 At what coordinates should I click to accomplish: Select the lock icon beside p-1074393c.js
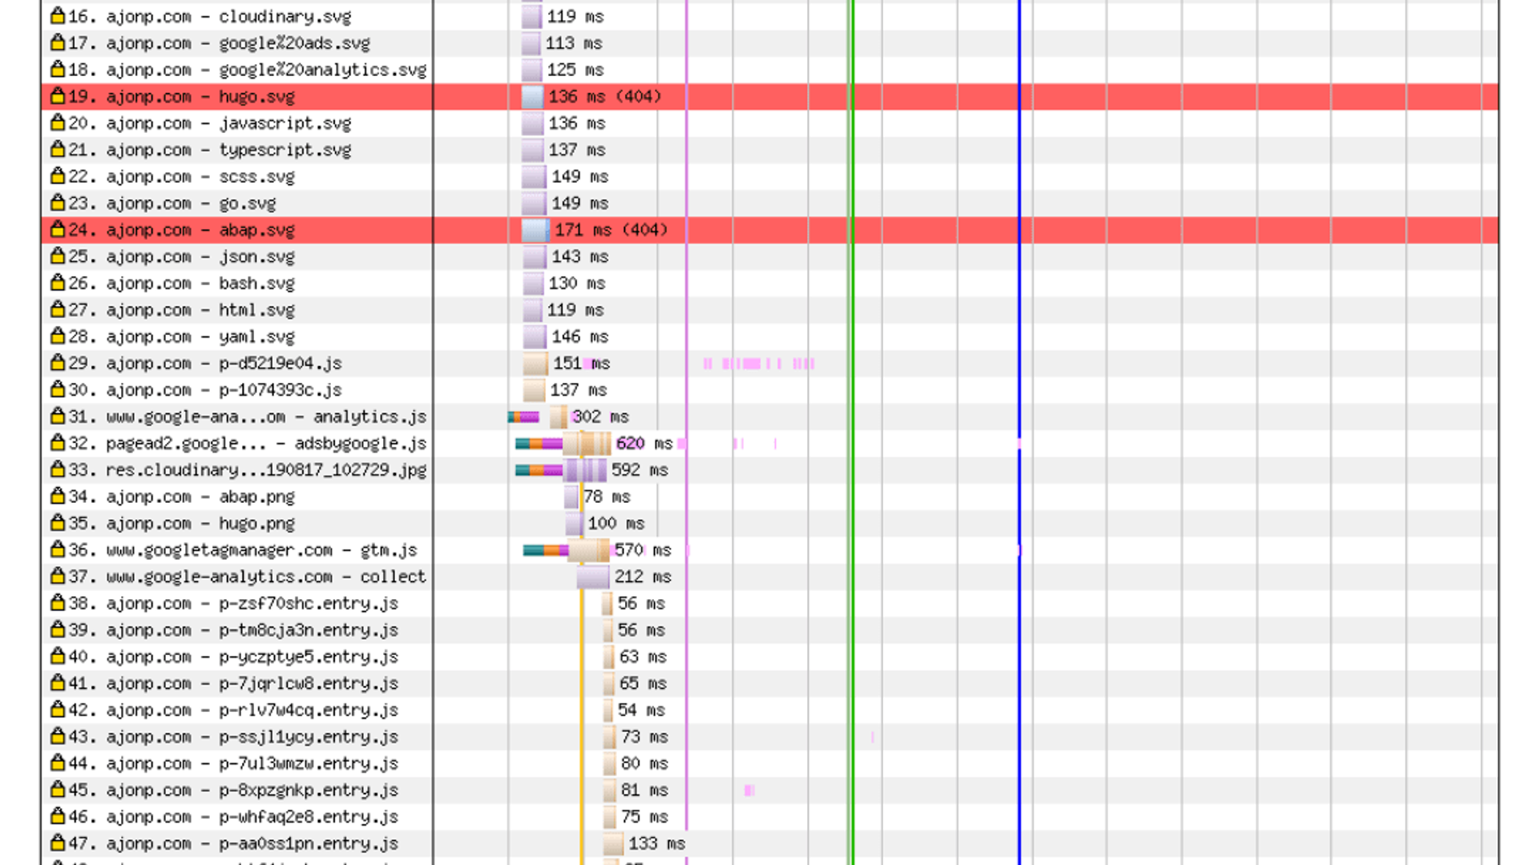[x=57, y=389]
